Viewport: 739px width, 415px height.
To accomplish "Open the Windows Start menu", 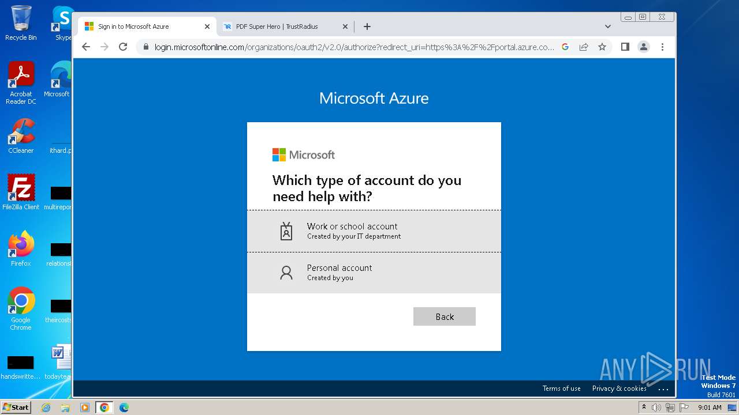I will coord(16,408).
